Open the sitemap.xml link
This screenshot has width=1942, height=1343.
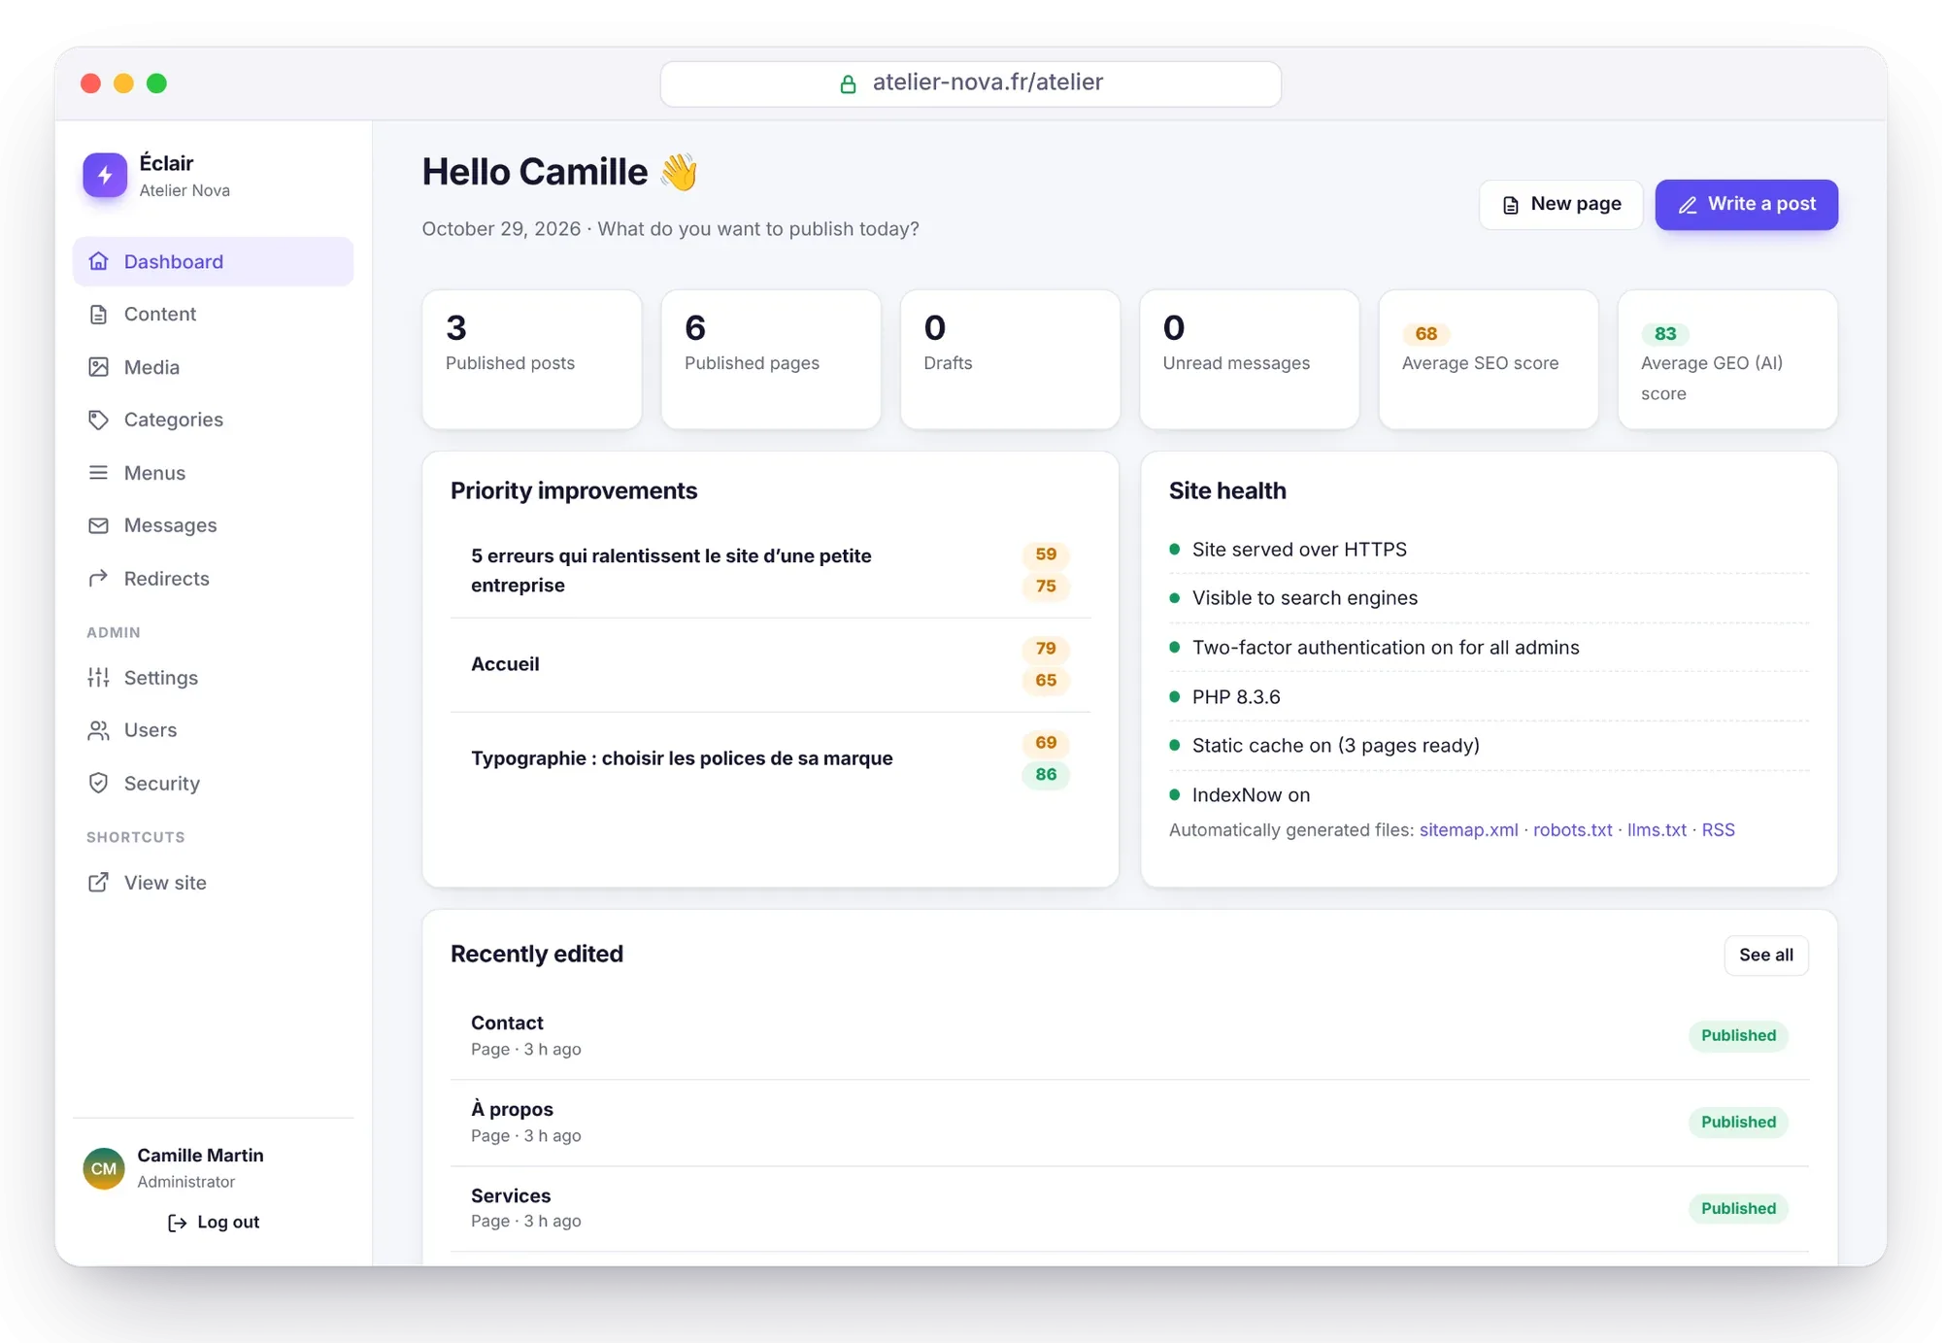coord(1468,830)
